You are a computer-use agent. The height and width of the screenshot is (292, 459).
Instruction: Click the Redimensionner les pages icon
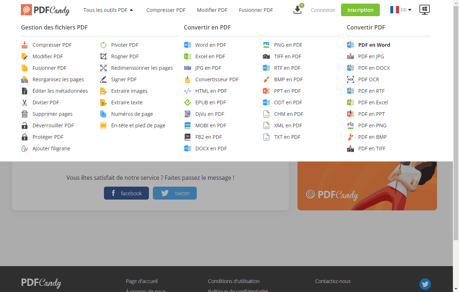pos(103,68)
